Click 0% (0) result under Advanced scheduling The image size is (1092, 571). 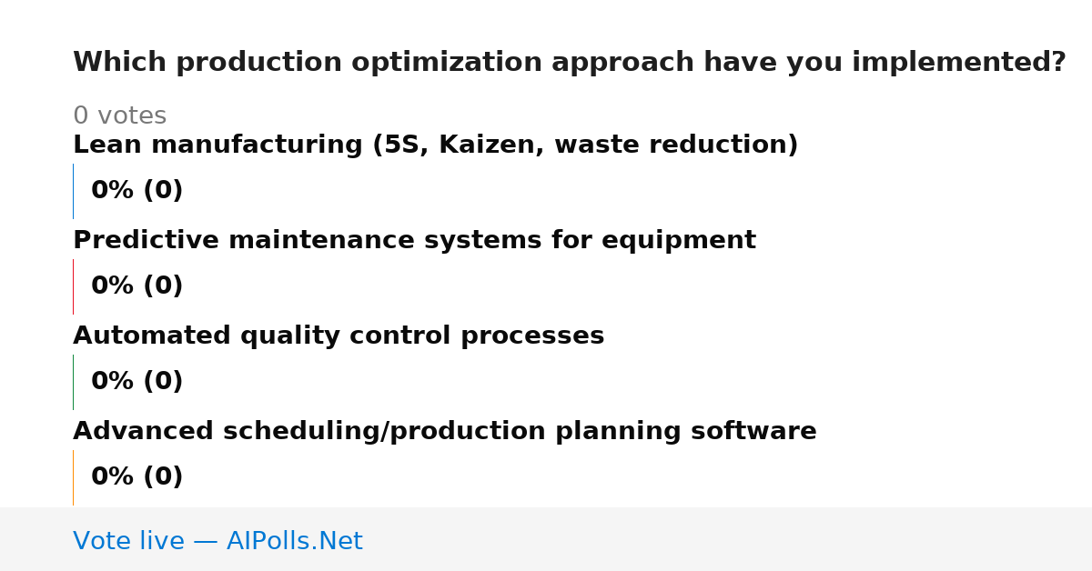click(137, 477)
